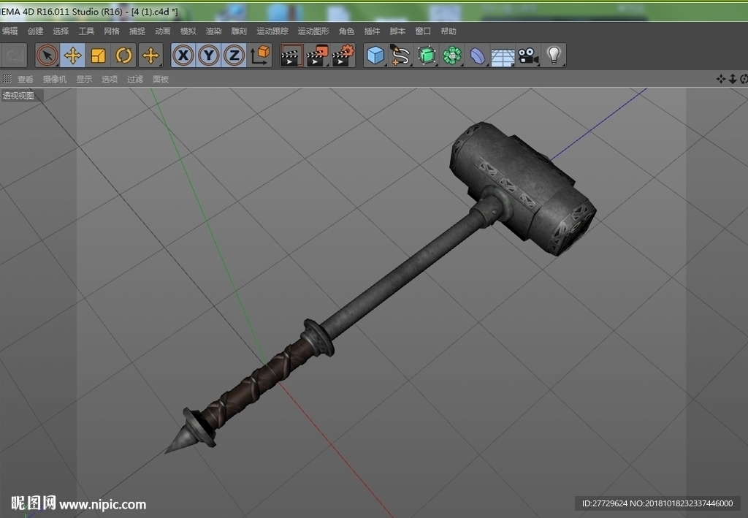Open the 运动图形 menu
The width and height of the screenshot is (748, 518).
coord(313,31)
